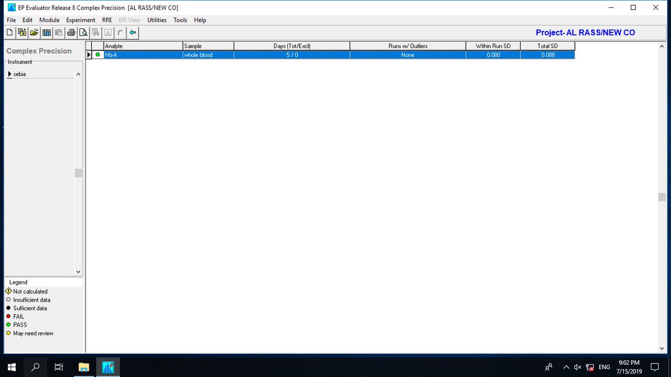Open the Edit menu
This screenshot has height=377, width=671.
tap(27, 20)
